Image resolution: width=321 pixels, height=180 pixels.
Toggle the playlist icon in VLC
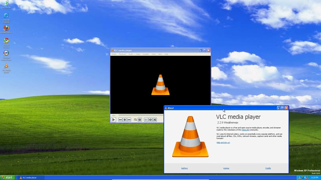coord(146,120)
